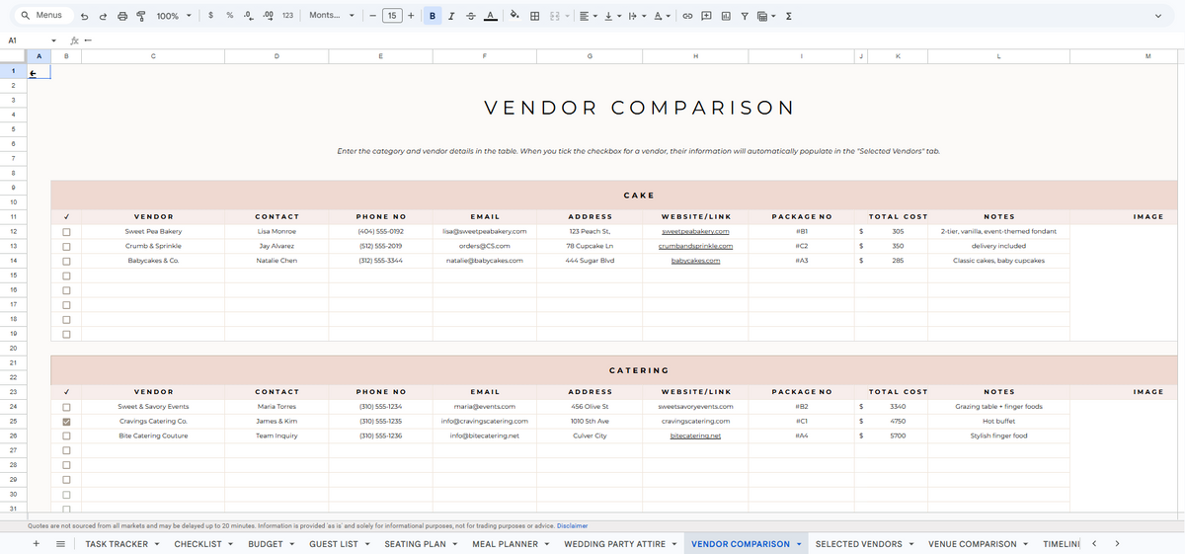Open the vertical align dropdown
1185x554 pixels.
pyautogui.click(x=611, y=16)
